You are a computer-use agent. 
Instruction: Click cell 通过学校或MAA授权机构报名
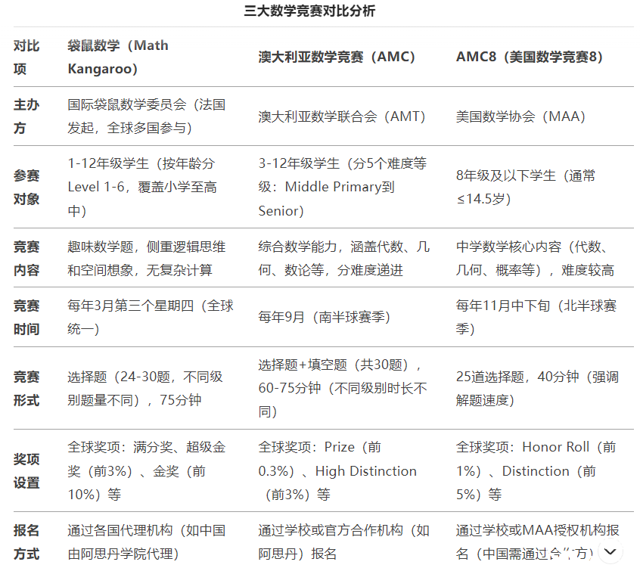point(538,542)
